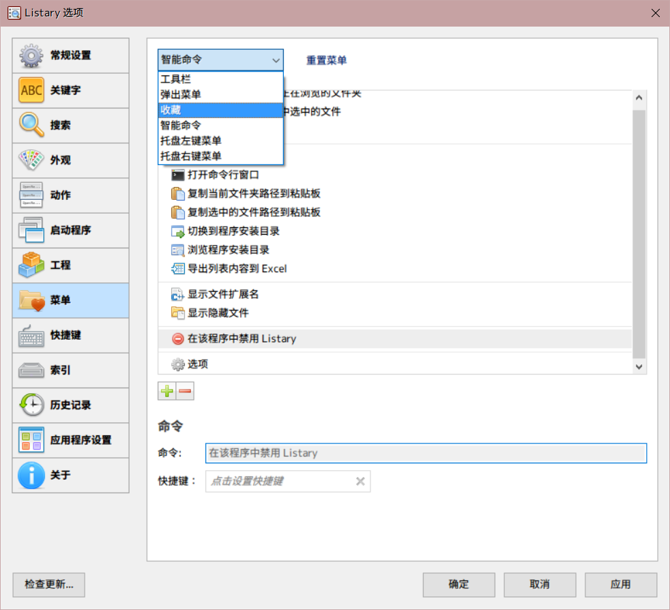Open the 应用程序设置 section

point(70,440)
